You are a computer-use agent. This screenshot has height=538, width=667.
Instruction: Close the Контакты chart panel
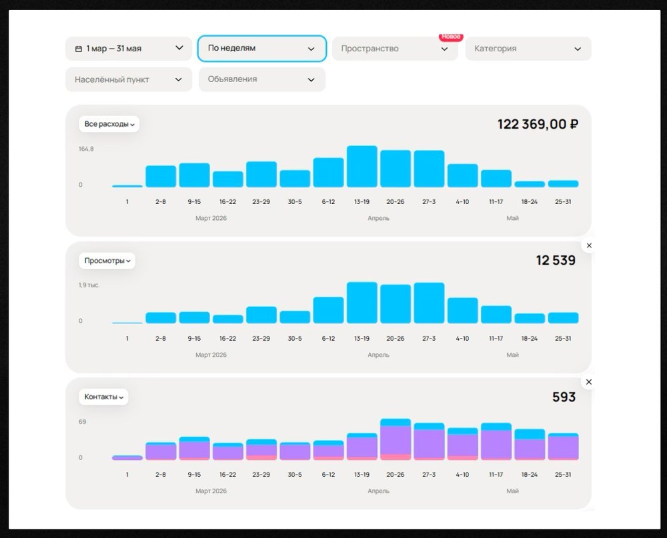click(x=589, y=382)
